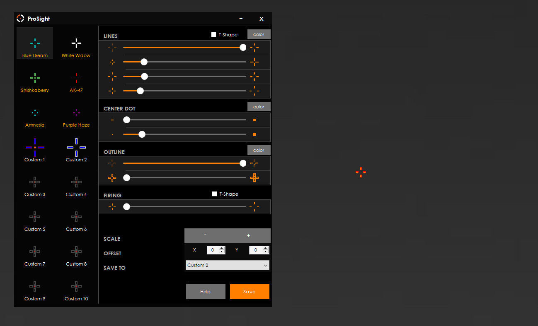Click the first Center Dot slider handle
Image resolution: width=538 pixels, height=326 pixels.
click(127, 120)
